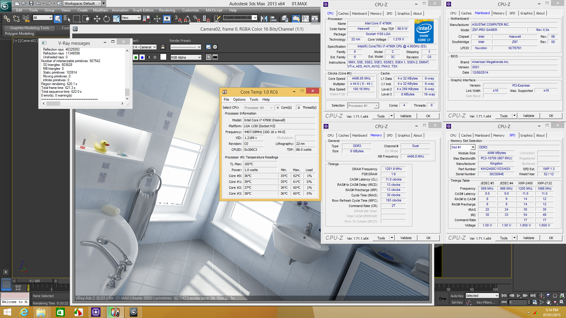Activate the Select Object tool
566x318 pixels.
pos(58,19)
